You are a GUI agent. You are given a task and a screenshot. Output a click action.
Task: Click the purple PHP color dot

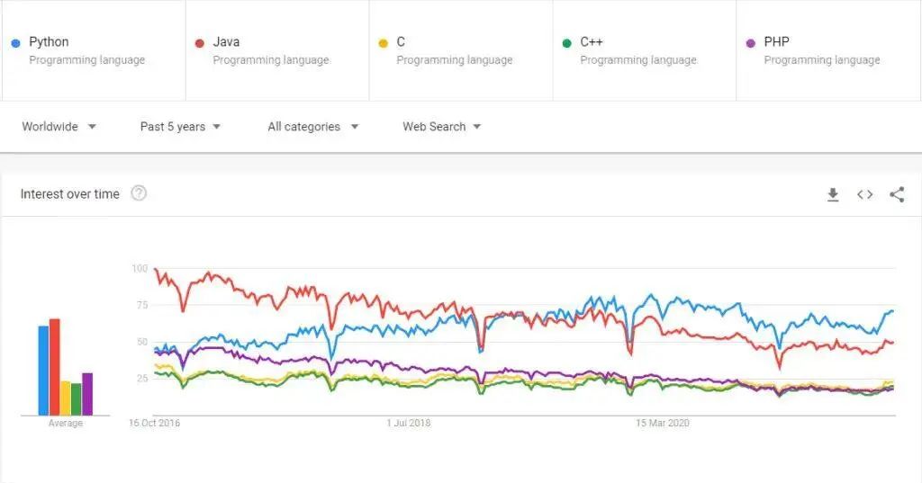(x=751, y=42)
